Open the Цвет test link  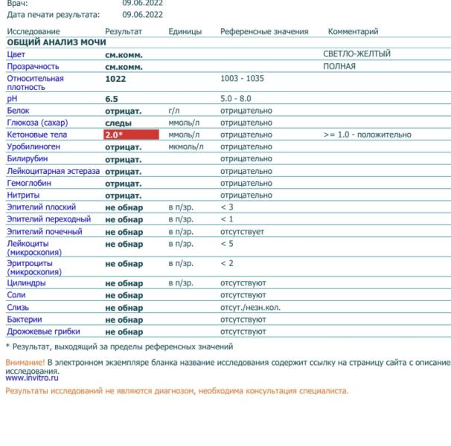point(16,54)
